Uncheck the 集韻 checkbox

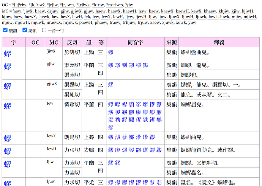click(x=25, y=30)
